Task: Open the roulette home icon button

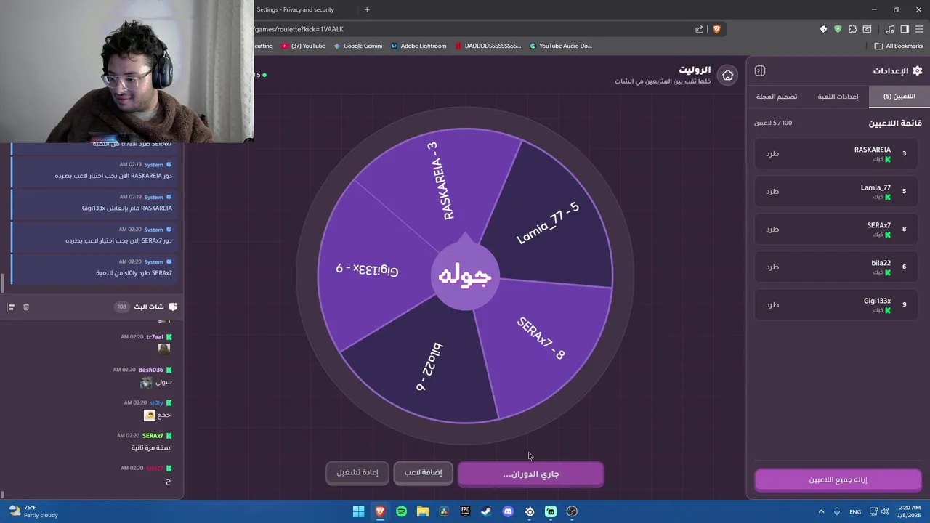Action: tap(727, 75)
